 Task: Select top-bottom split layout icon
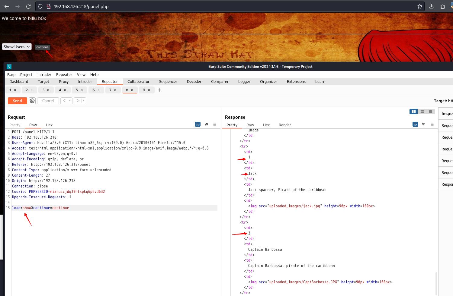(x=422, y=112)
